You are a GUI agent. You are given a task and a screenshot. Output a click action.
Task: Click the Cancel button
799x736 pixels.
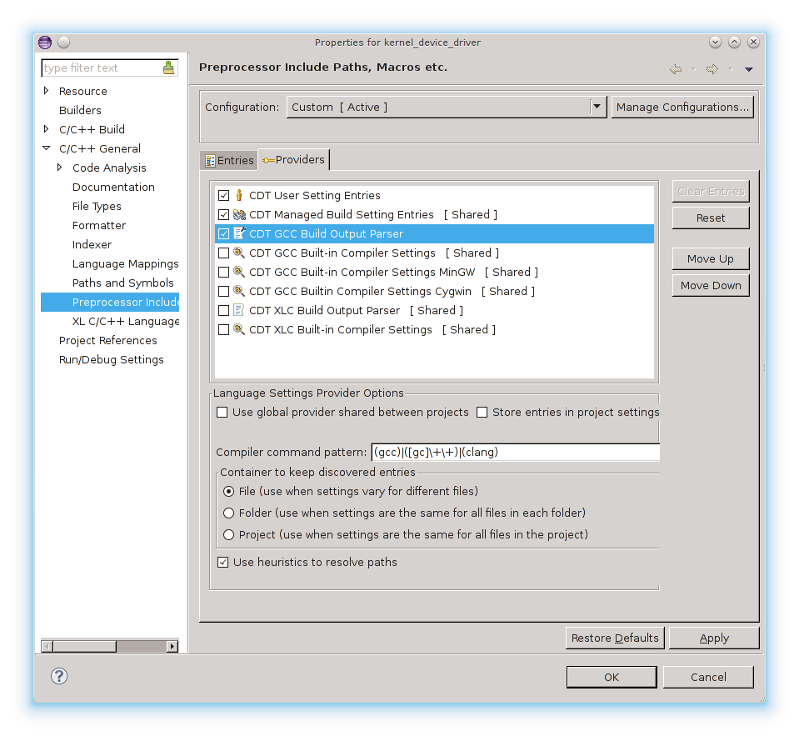[708, 677]
